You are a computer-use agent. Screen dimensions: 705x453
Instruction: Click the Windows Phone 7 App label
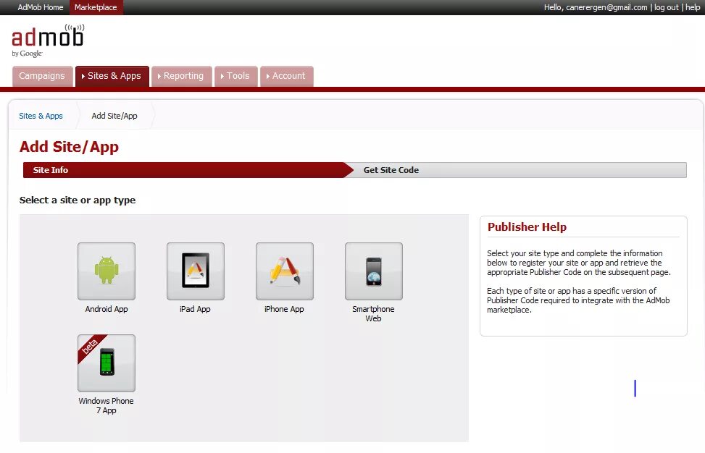106,405
